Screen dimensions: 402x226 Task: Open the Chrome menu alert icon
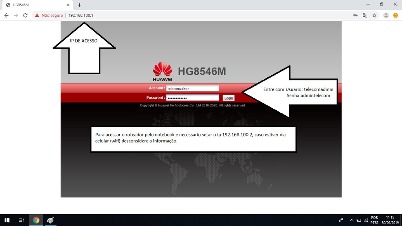pyautogui.click(x=395, y=15)
